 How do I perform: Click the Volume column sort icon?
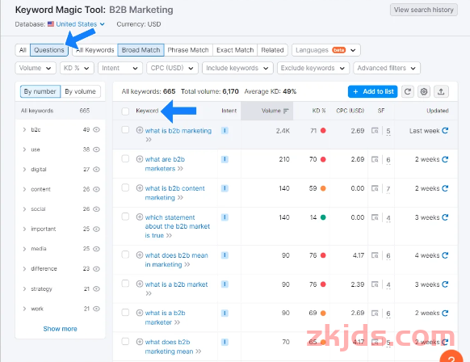point(286,111)
